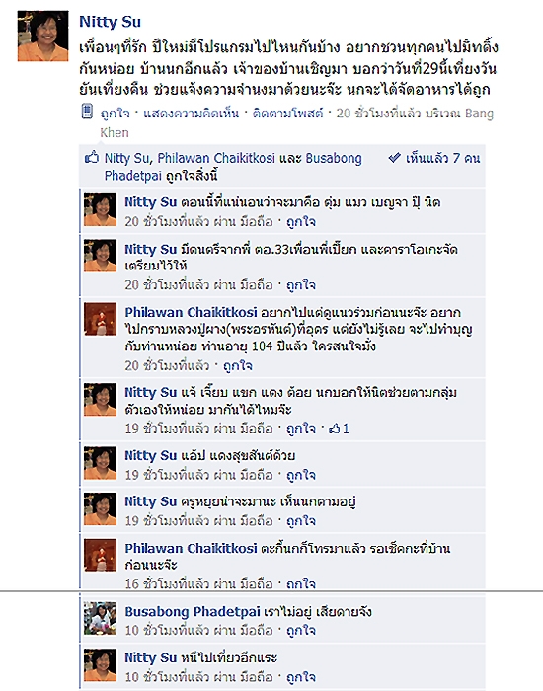Screen dimensions: 543x691
Task: Click ถูกใจ link under the main post
Action: (x=116, y=114)
